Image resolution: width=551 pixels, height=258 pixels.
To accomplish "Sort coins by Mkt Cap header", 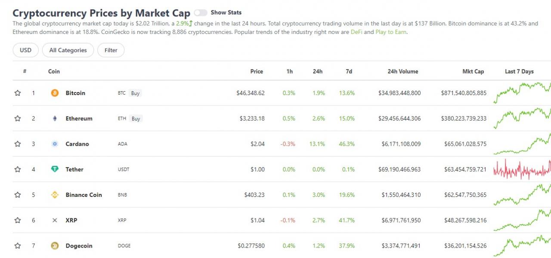I will pos(473,71).
